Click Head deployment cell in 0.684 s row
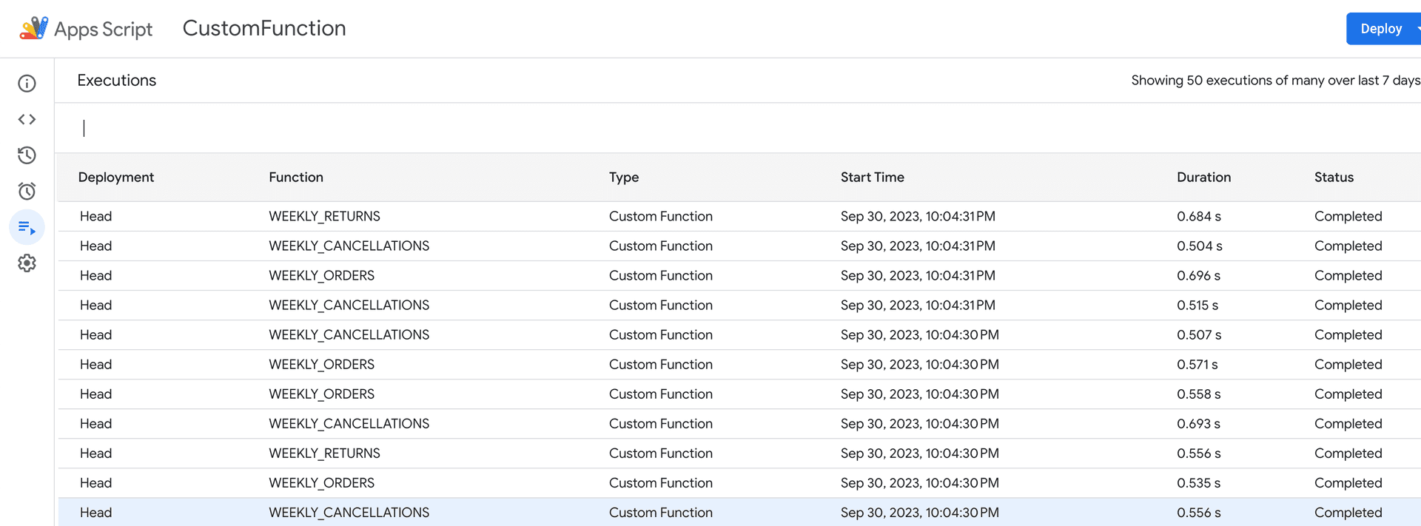This screenshot has width=1421, height=526. click(96, 216)
